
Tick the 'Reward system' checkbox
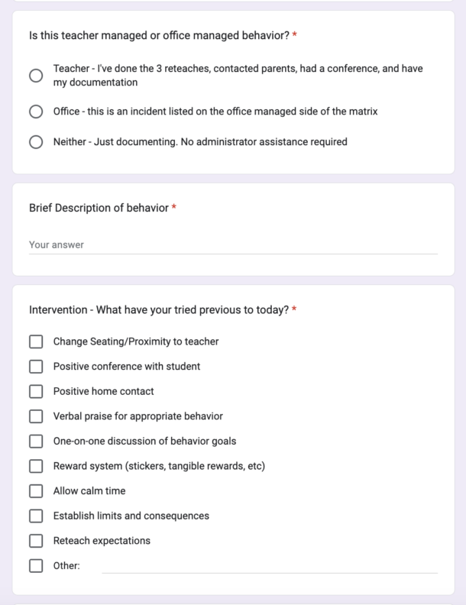coord(36,466)
